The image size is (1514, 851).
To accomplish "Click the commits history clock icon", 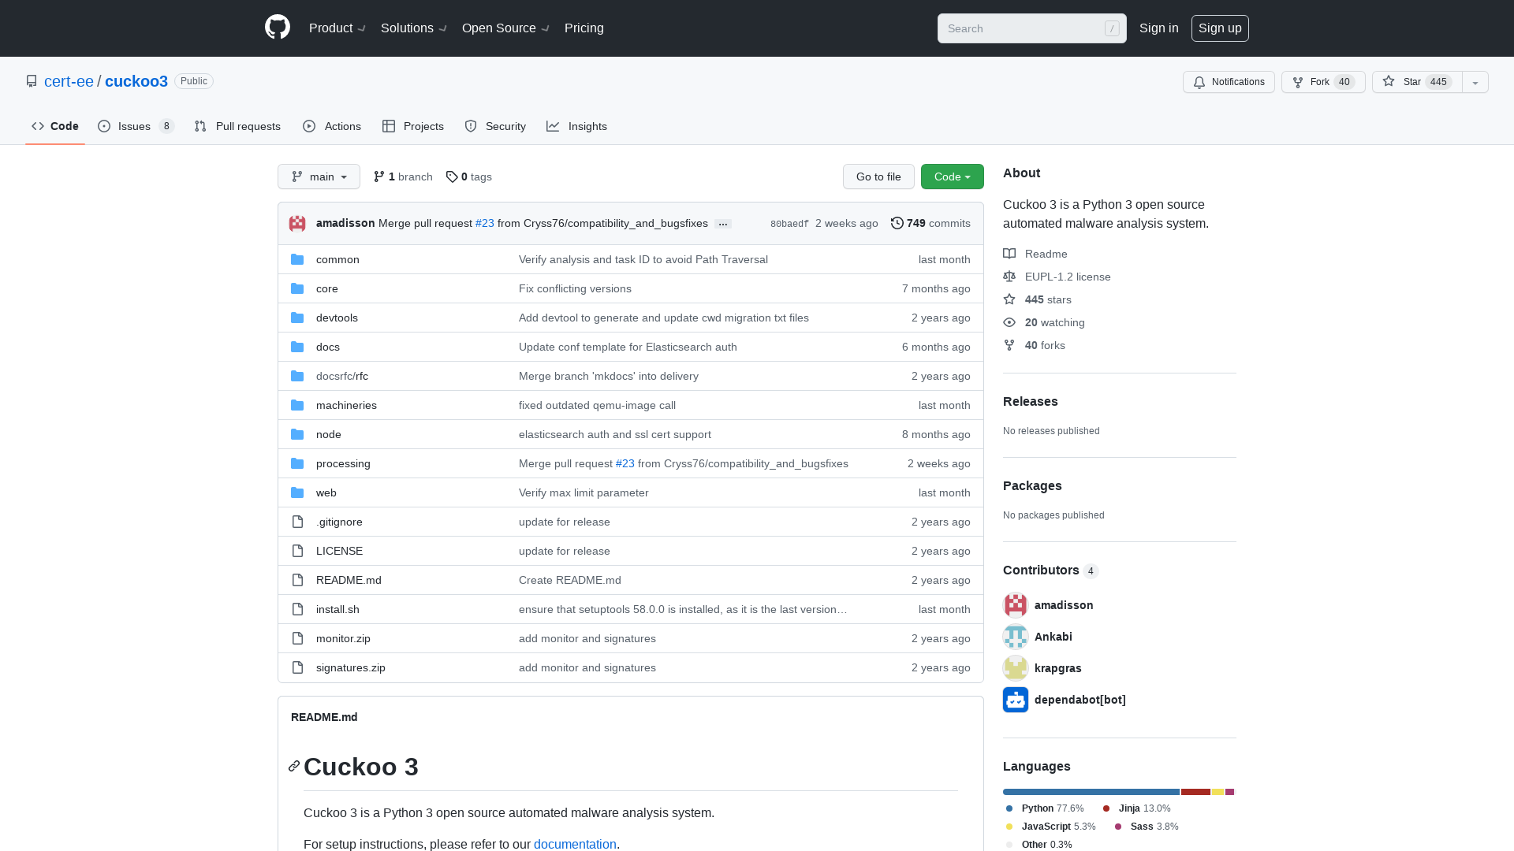I will click(x=897, y=223).
